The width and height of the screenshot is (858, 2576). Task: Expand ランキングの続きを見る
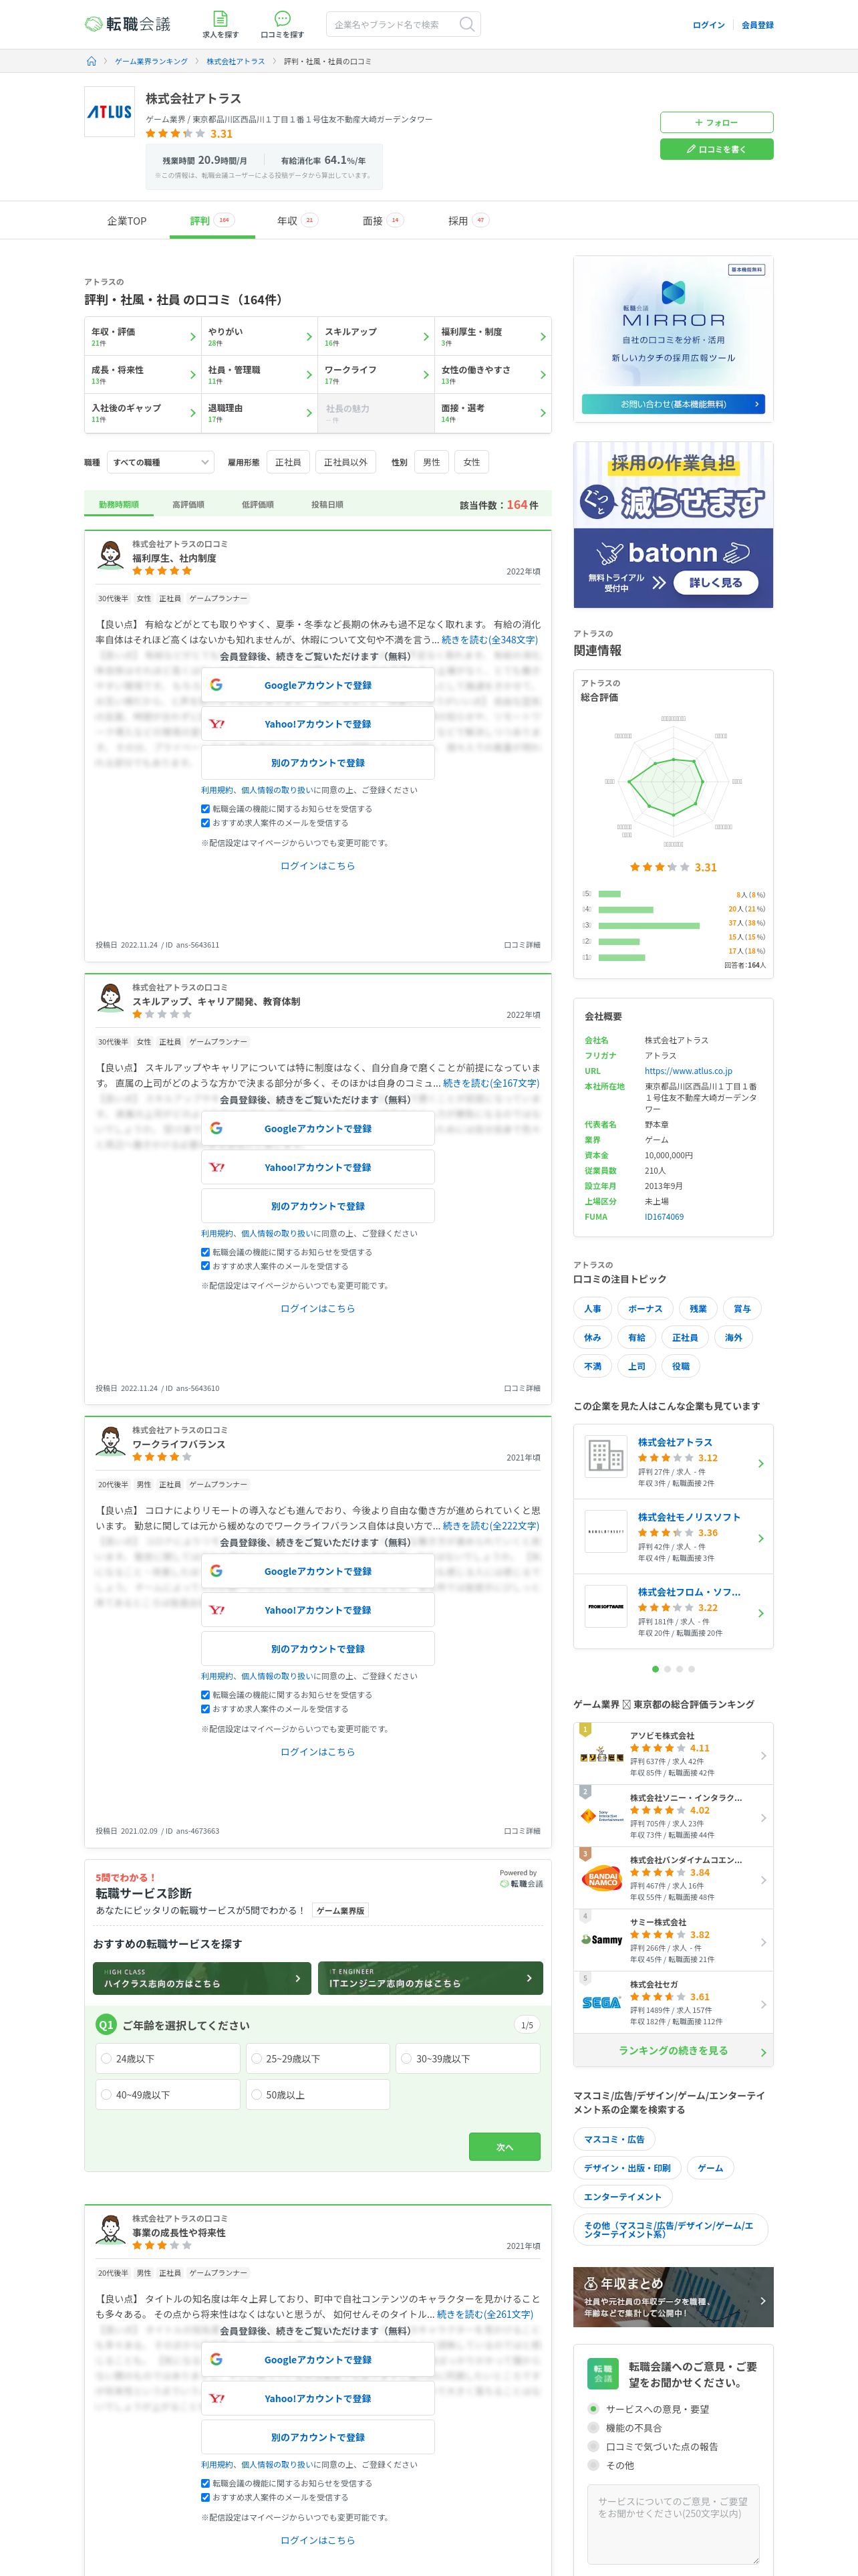click(x=673, y=2050)
